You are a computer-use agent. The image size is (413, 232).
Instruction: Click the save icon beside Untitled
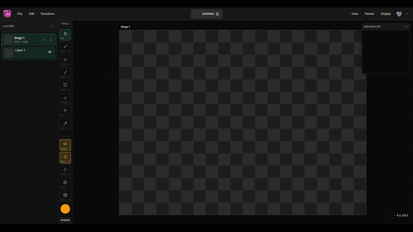coord(217,14)
